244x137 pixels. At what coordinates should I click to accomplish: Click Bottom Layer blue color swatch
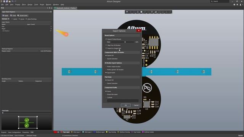click(95, 132)
